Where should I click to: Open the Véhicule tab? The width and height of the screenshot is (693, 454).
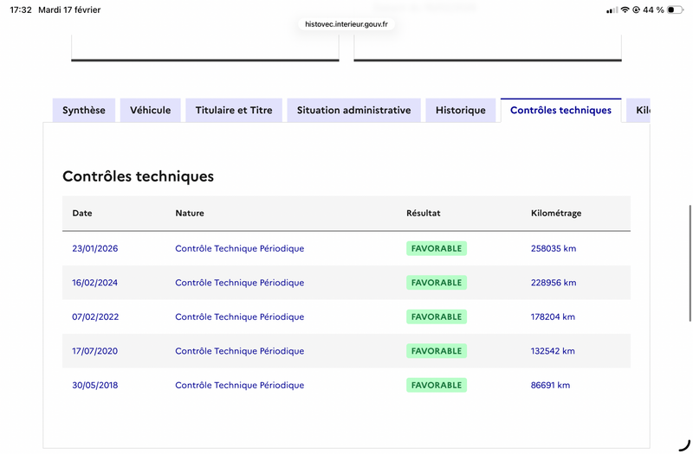click(151, 111)
